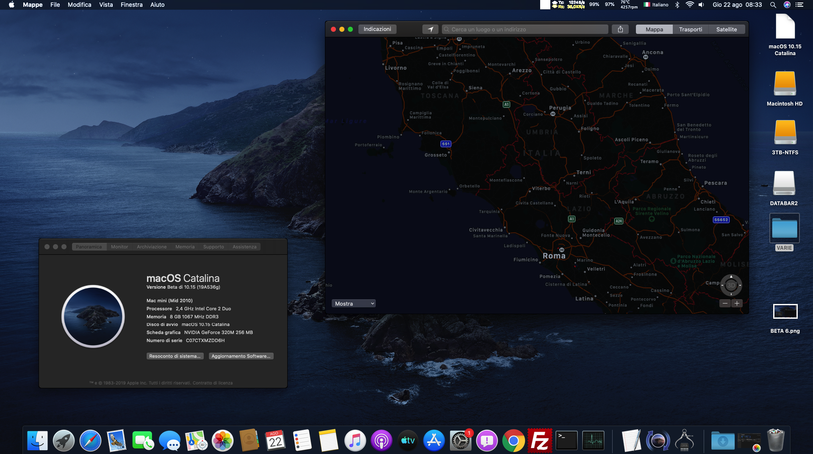The height and width of the screenshot is (454, 813).
Task: Open System Preferences from the Dock
Action: [461, 441]
